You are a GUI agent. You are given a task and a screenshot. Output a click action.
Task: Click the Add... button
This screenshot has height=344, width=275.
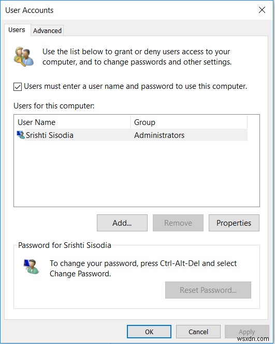[122, 223]
